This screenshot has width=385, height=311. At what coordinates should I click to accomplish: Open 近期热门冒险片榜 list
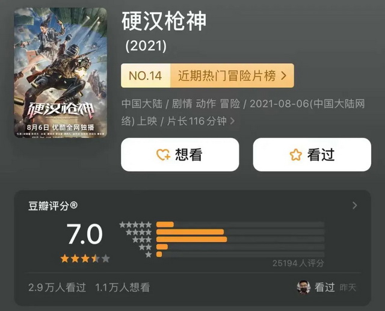(x=232, y=76)
